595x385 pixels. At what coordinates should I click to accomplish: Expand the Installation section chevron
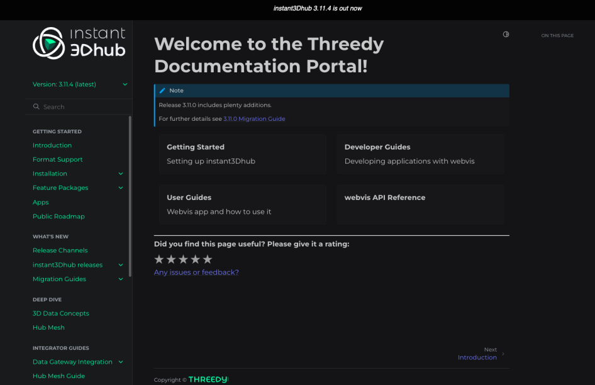point(121,174)
